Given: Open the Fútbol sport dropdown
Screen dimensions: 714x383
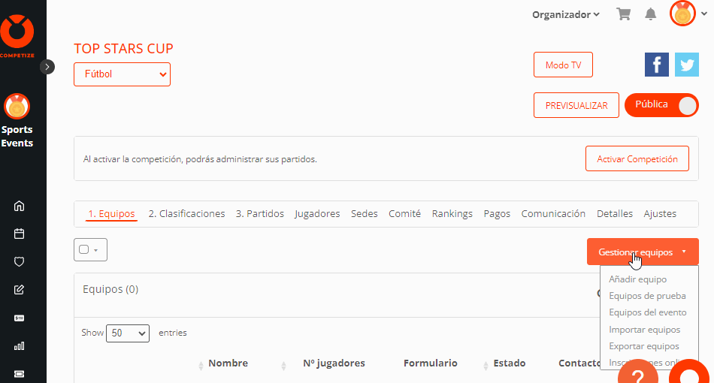Looking at the screenshot, I should pos(122,74).
